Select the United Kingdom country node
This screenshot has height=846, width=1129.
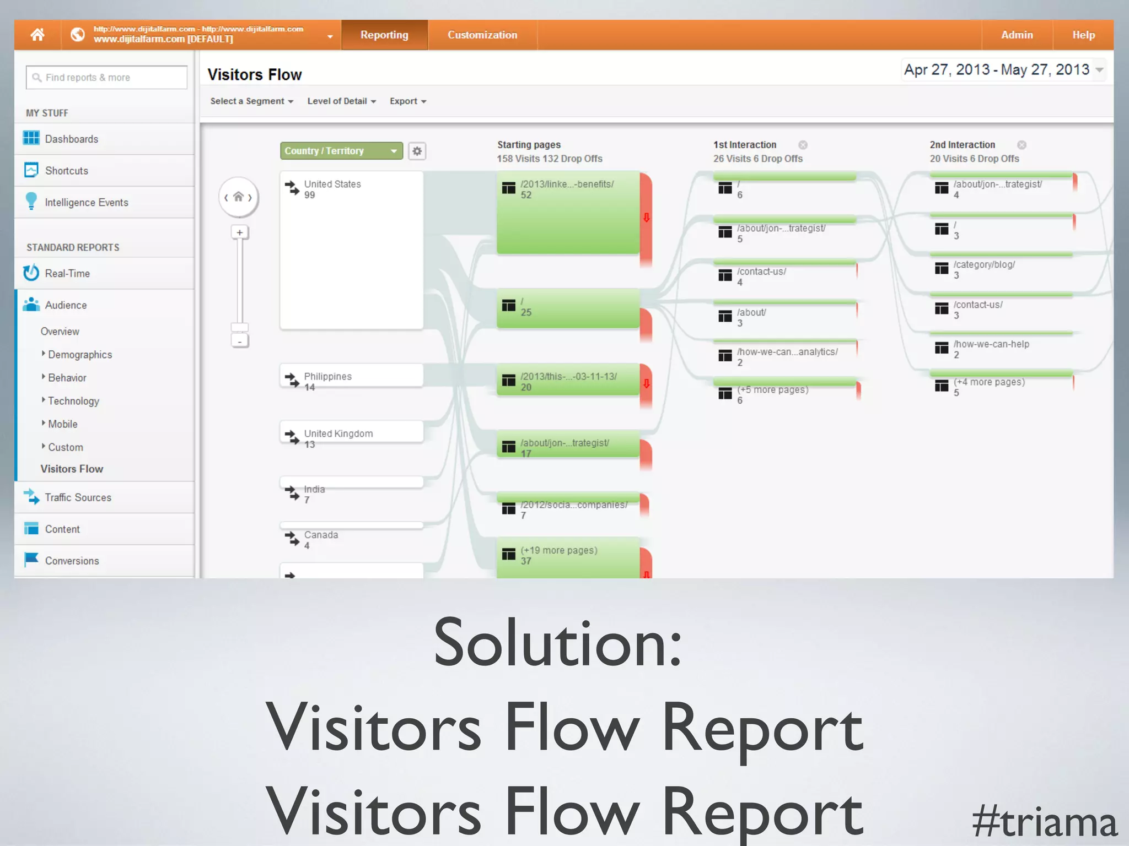(352, 432)
